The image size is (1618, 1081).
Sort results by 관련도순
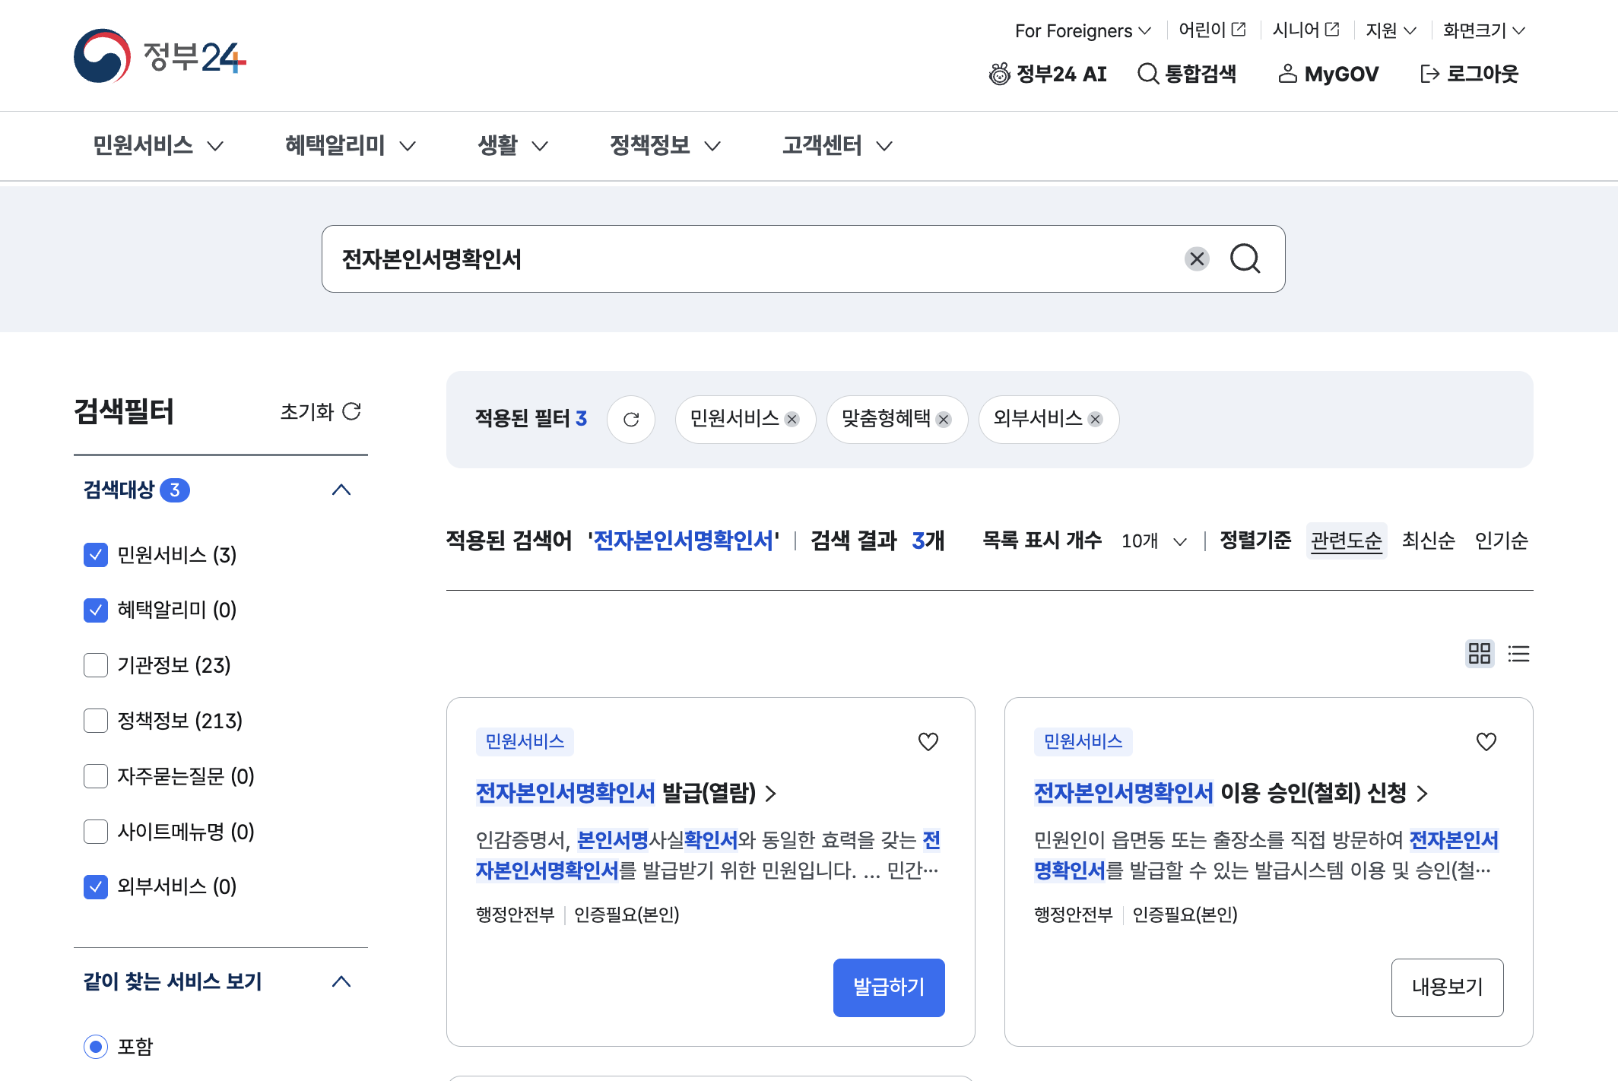[1347, 540]
